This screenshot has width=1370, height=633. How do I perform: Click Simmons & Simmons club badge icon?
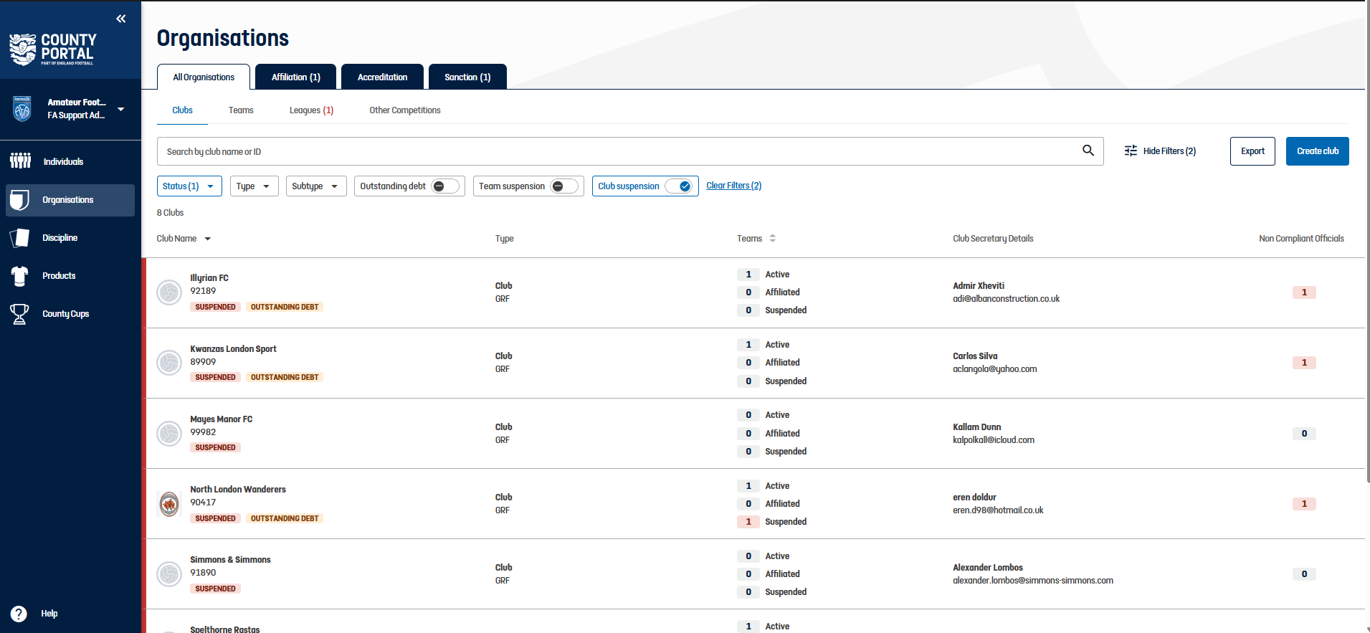[169, 574]
